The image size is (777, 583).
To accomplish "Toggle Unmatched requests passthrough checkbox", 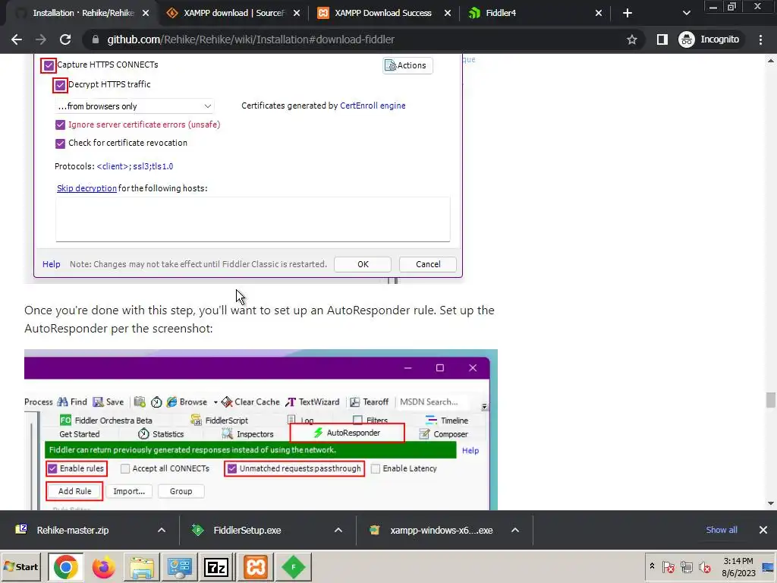I will (232, 468).
